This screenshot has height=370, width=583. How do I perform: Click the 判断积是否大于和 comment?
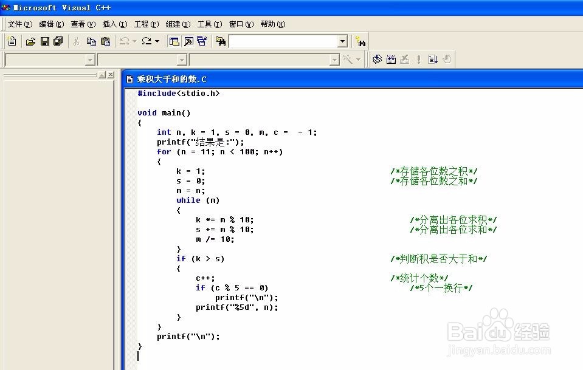pyautogui.click(x=439, y=259)
